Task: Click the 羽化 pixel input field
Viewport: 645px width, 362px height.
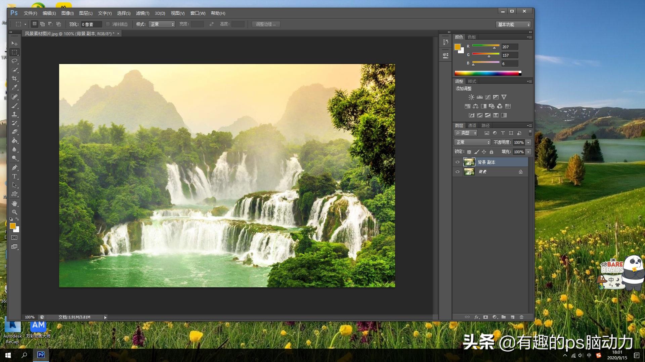Action: click(x=91, y=24)
